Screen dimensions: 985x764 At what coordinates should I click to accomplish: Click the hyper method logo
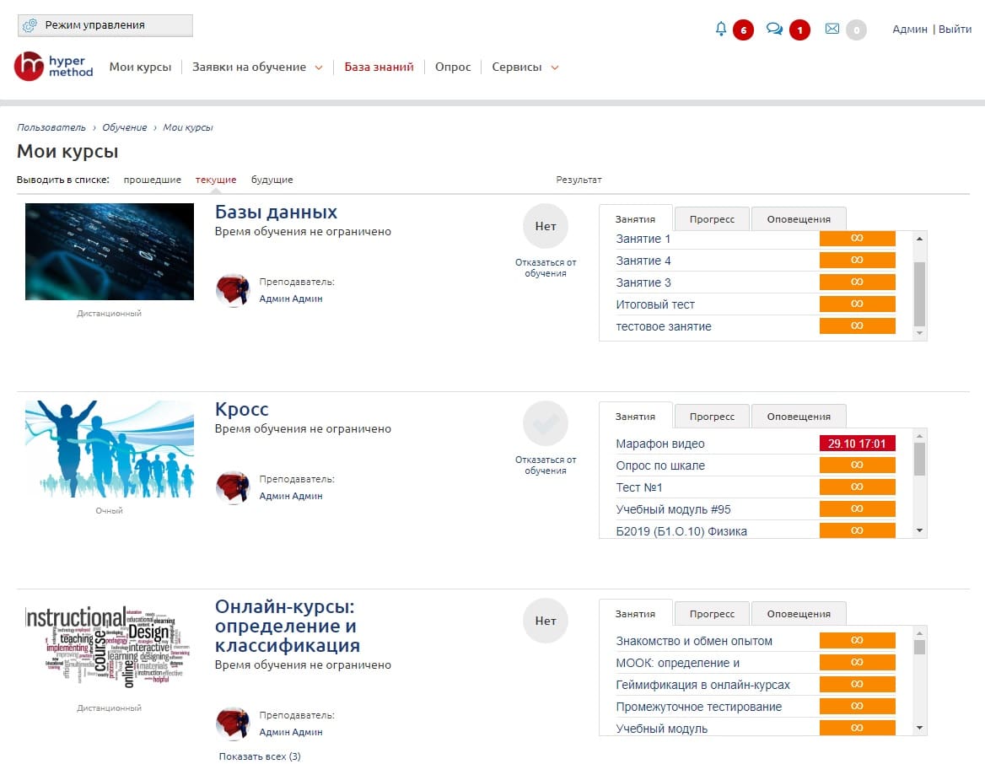[53, 66]
